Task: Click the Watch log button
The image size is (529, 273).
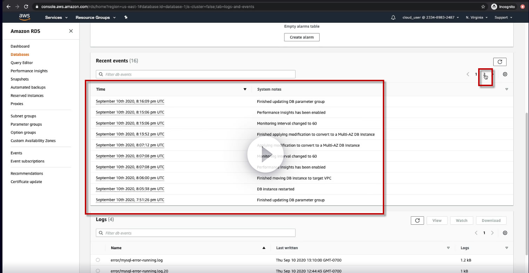Action: click(x=462, y=220)
